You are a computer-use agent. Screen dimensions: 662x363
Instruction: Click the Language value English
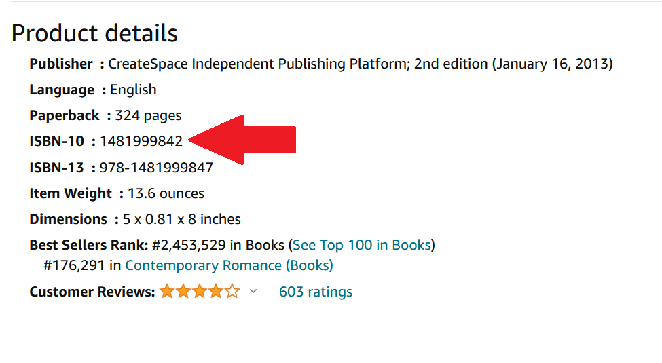(133, 90)
